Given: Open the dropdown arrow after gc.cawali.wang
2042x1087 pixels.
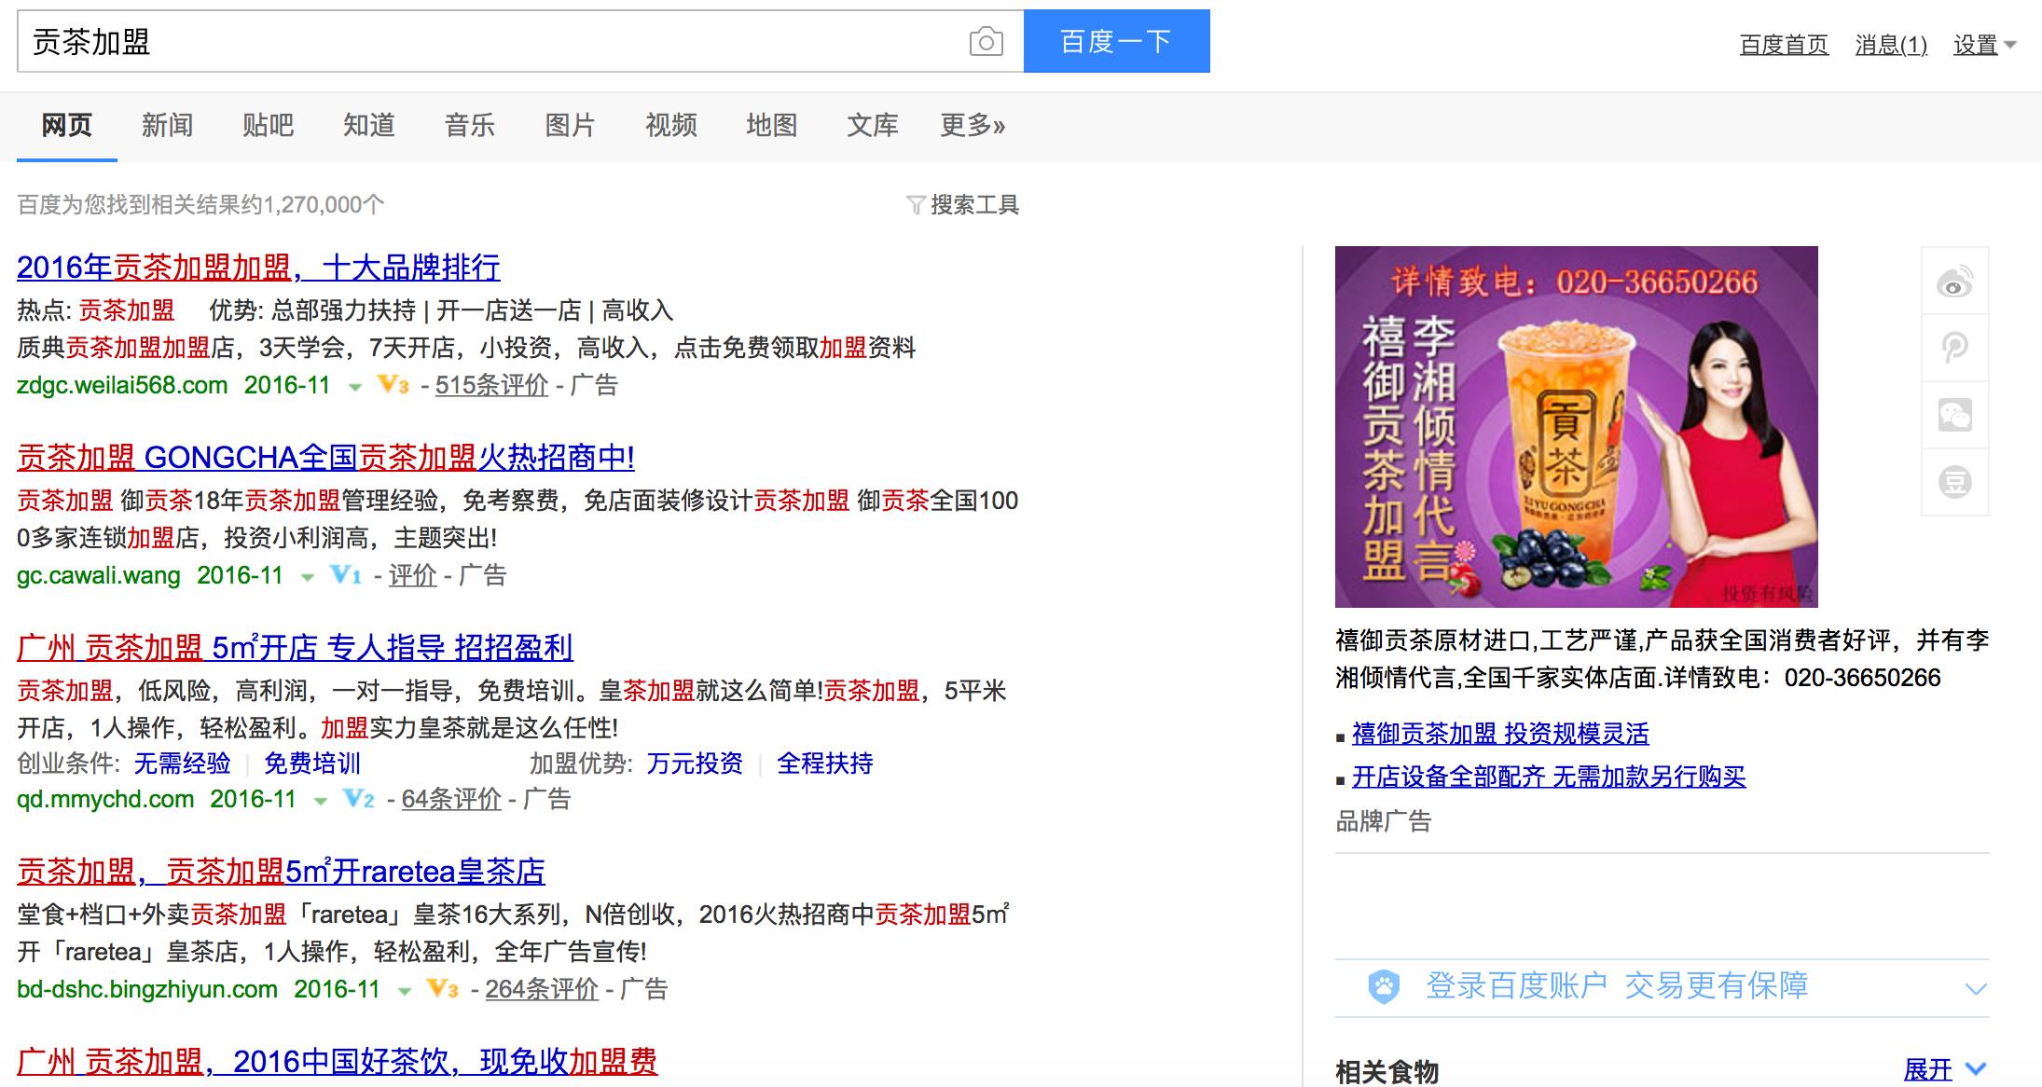Looking at the screenshot, I should 307,578.
